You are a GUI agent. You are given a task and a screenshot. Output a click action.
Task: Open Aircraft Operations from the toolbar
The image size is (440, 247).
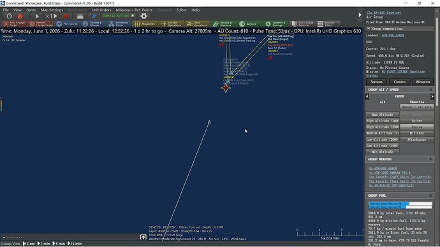coord(171,24)
